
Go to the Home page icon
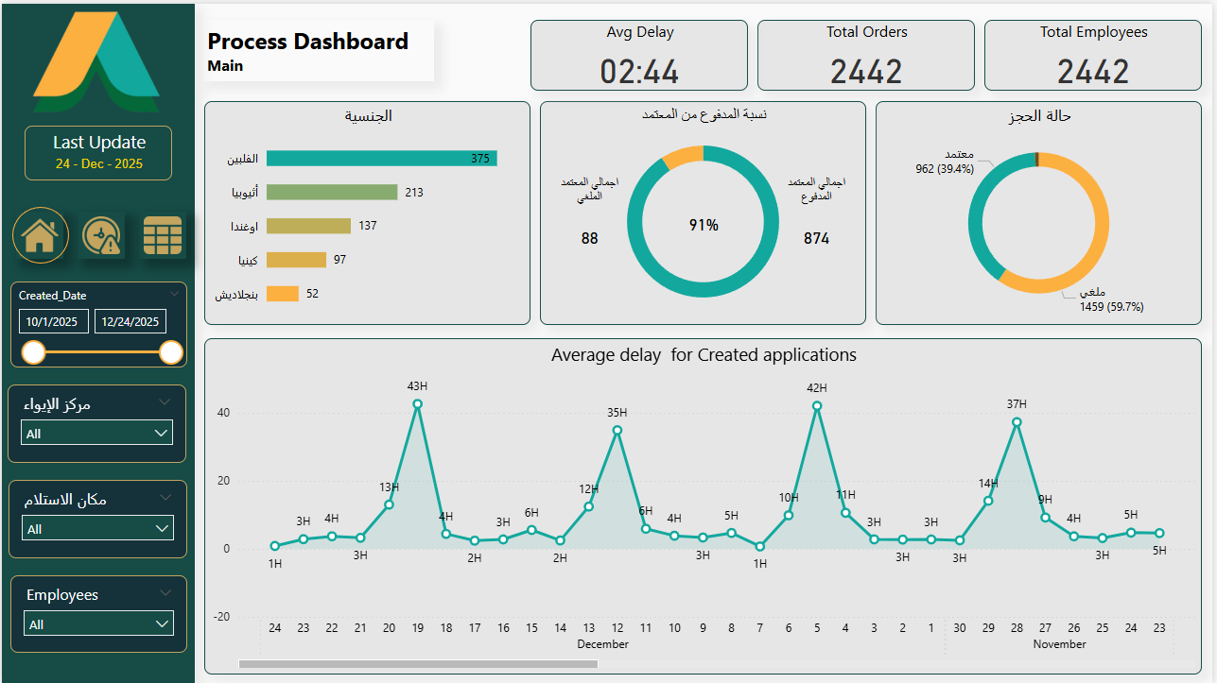click(x=40, y=235)
